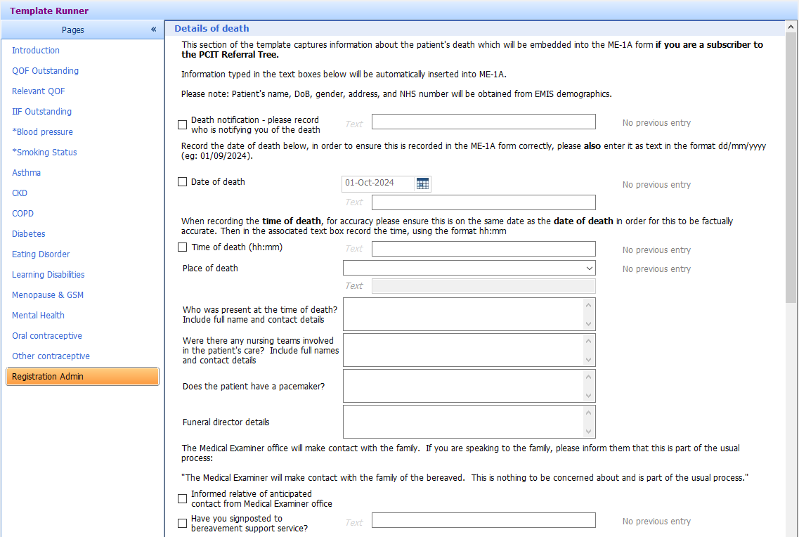Select the Asthma page
This screenshot has width=799, height=537.
coord(27,173)
